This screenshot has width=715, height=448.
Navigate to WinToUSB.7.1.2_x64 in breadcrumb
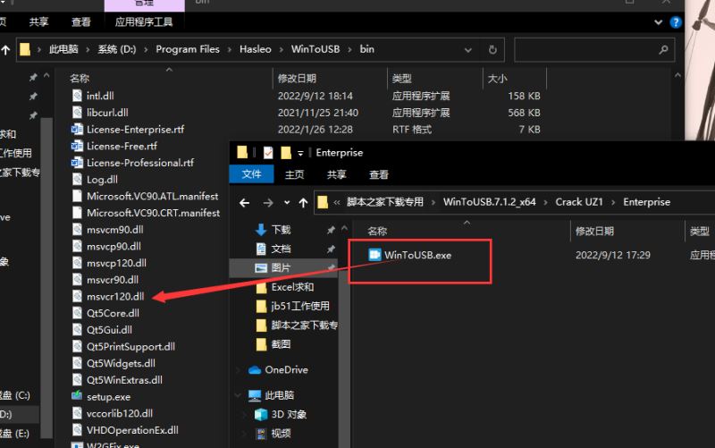(489, 202)
